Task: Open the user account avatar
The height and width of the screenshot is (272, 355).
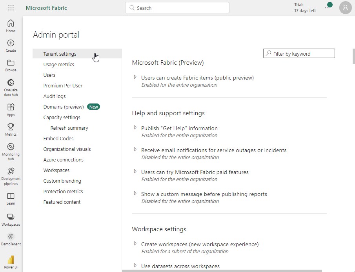Action: coord(345,8)
